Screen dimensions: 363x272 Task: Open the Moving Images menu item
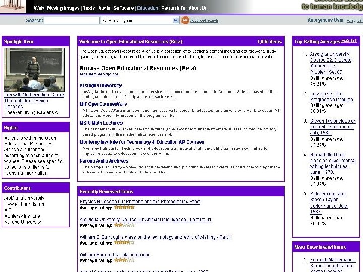coord(63,8)
